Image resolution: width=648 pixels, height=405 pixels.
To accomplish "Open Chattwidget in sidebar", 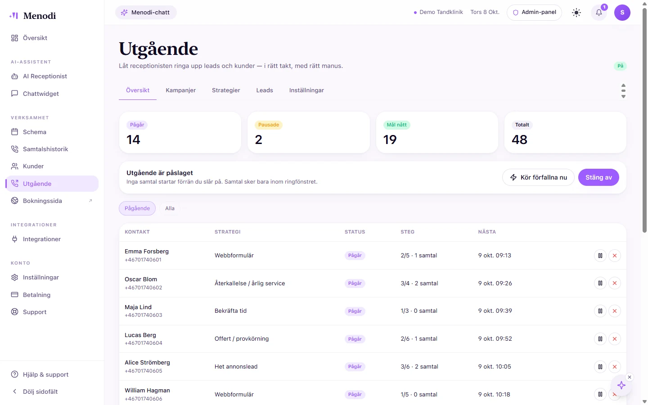I will [52, 94].
